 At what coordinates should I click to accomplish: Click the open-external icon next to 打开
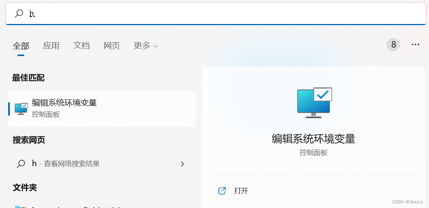(x=222, y=191)
